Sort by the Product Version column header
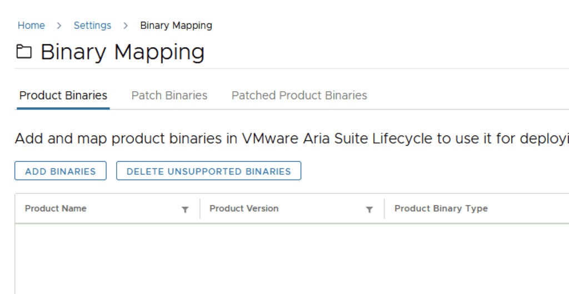569x294 pixels. coord(244,208)
